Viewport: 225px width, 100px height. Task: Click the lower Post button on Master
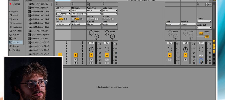tap(207, 37)
